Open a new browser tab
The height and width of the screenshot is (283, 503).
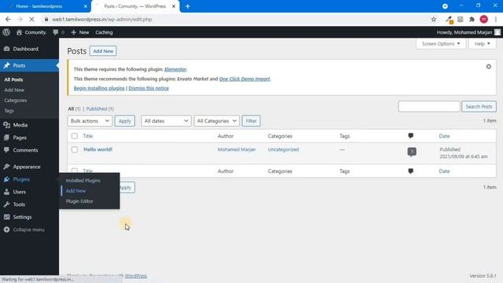188,6
